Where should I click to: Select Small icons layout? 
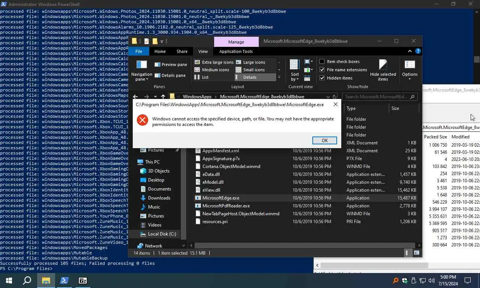click(x=250, y=70)
